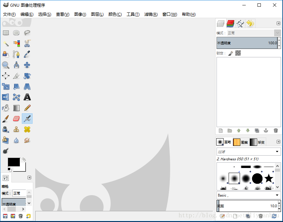Select the Blend gradient tool
The image size is (283, 222).
(x=16, y=108)
